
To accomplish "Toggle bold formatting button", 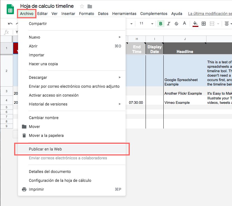I will point(161,24).
